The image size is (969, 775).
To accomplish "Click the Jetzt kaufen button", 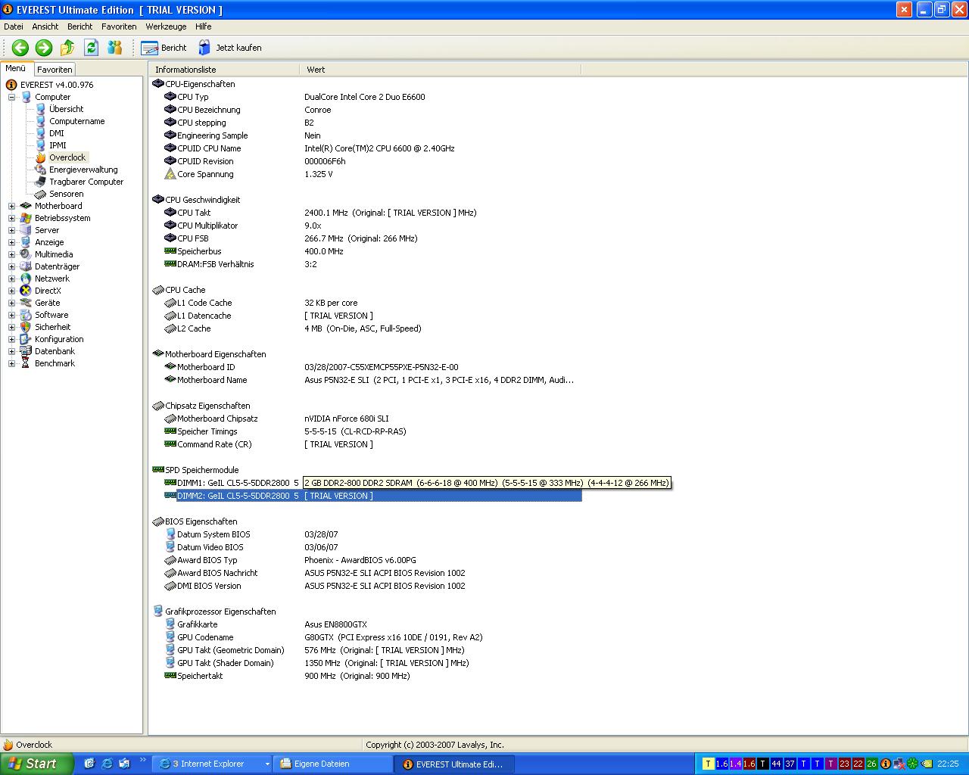I will coord(230,48).
